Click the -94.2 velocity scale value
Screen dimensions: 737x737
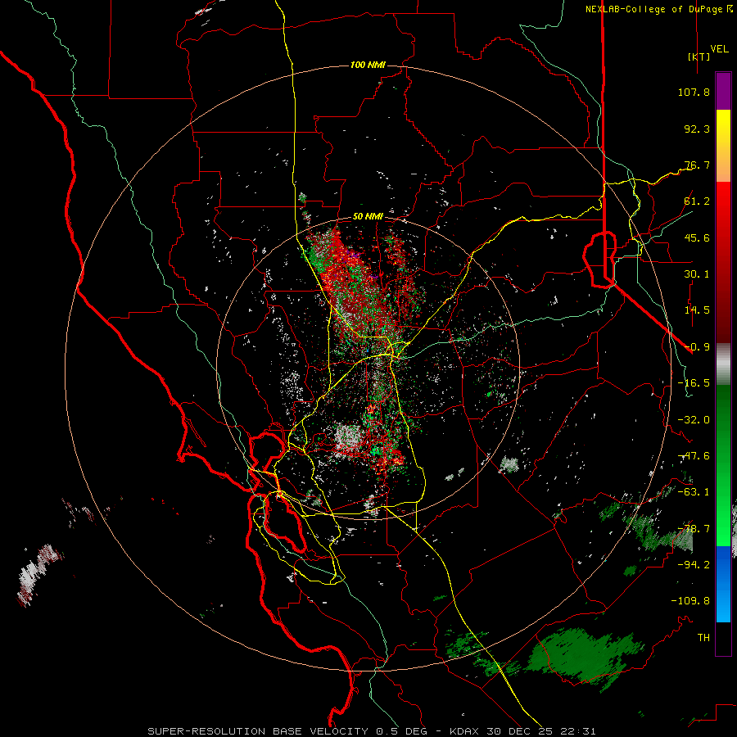[694, 565]
